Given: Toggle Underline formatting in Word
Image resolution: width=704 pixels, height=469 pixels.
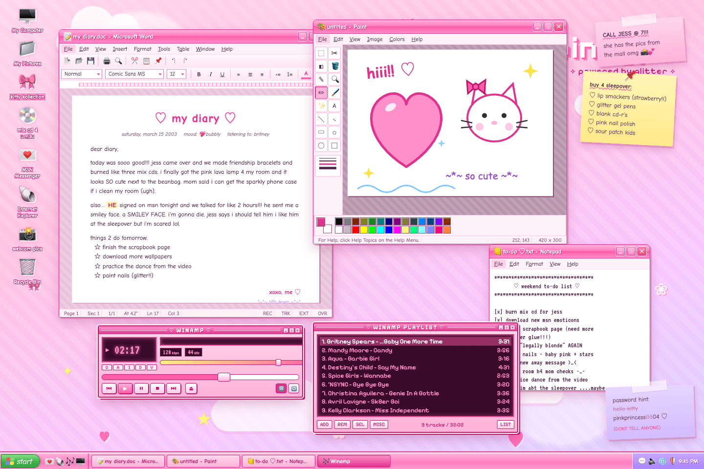Looking at the screenshot, I should [222, 74].
